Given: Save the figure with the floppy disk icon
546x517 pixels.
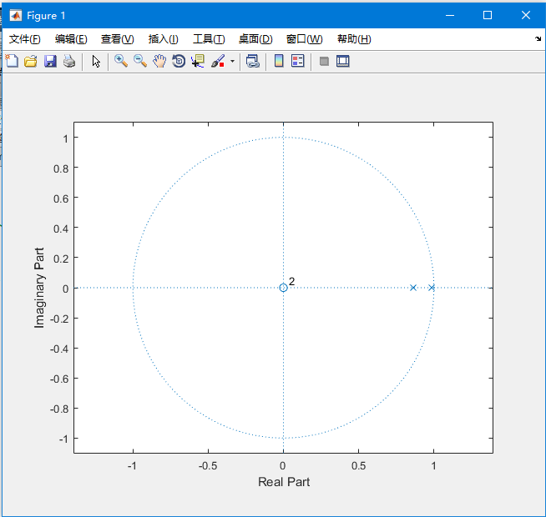Looking at the screenshot, I should [50, 61].
